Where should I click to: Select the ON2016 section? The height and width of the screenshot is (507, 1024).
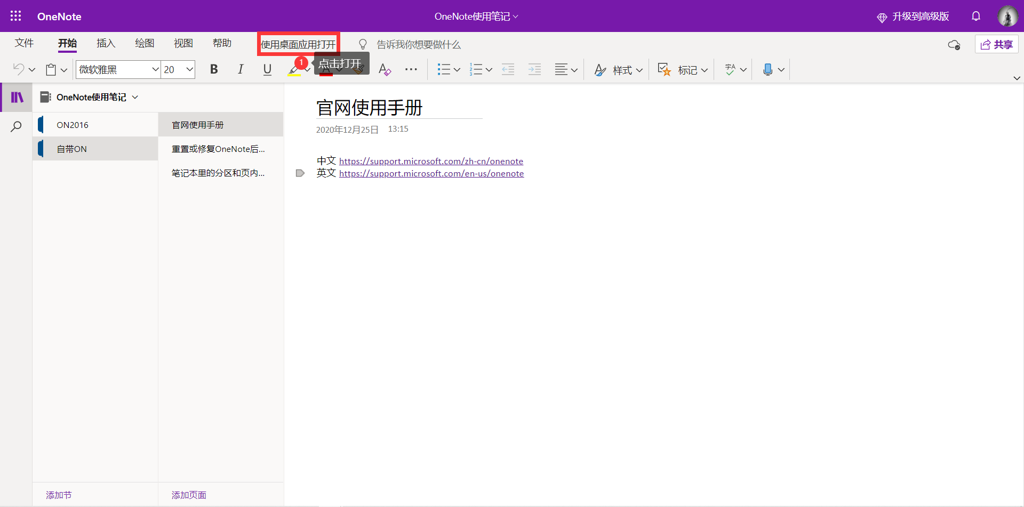[95, 125]
